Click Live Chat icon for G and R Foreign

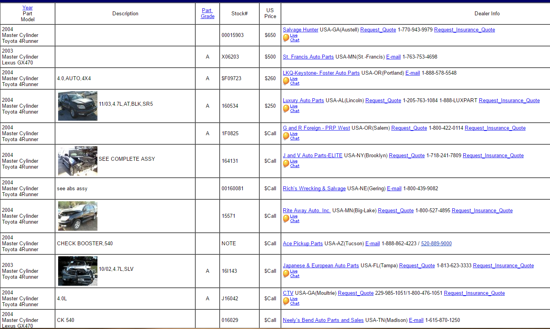(x=286, y=136)
